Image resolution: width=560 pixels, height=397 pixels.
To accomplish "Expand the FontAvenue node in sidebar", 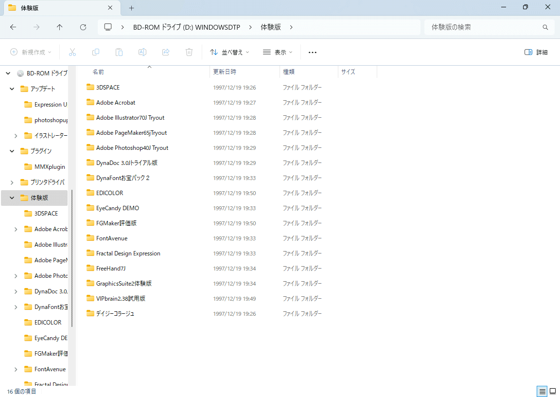I will (16, 369).
